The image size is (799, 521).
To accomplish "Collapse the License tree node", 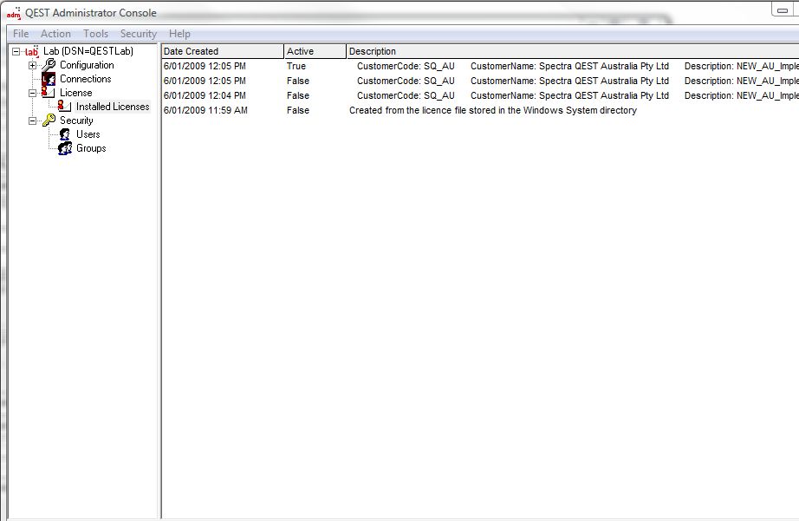I will (x=33, y=94).
